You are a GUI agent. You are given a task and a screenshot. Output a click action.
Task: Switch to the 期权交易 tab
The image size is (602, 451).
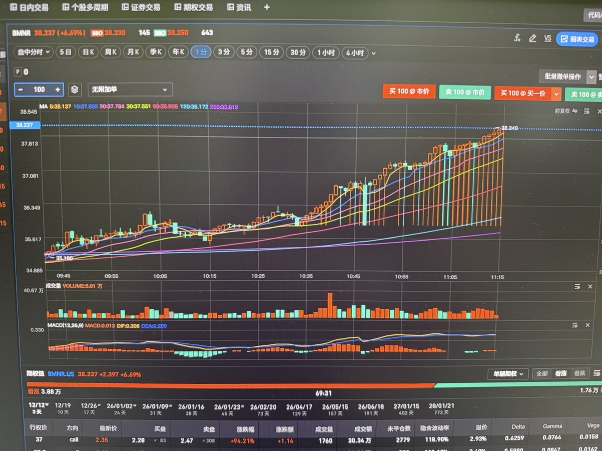coord(194,8)
